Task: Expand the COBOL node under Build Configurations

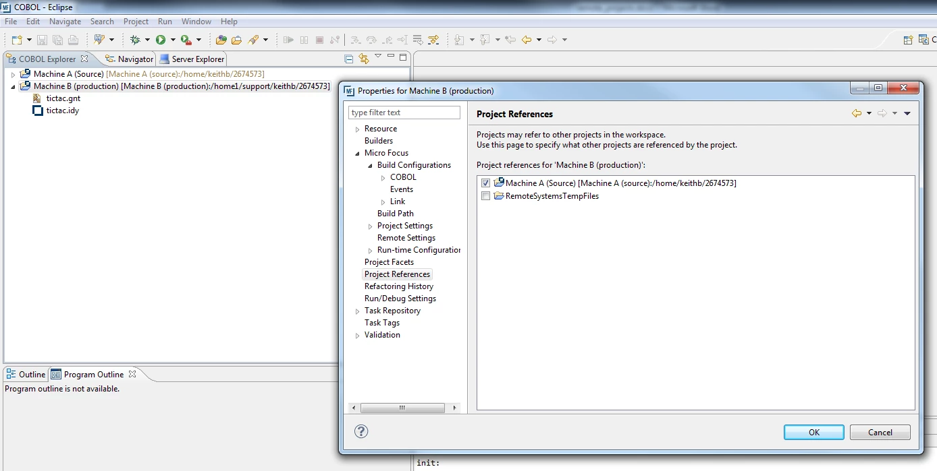Action: [x=383, y=178]
